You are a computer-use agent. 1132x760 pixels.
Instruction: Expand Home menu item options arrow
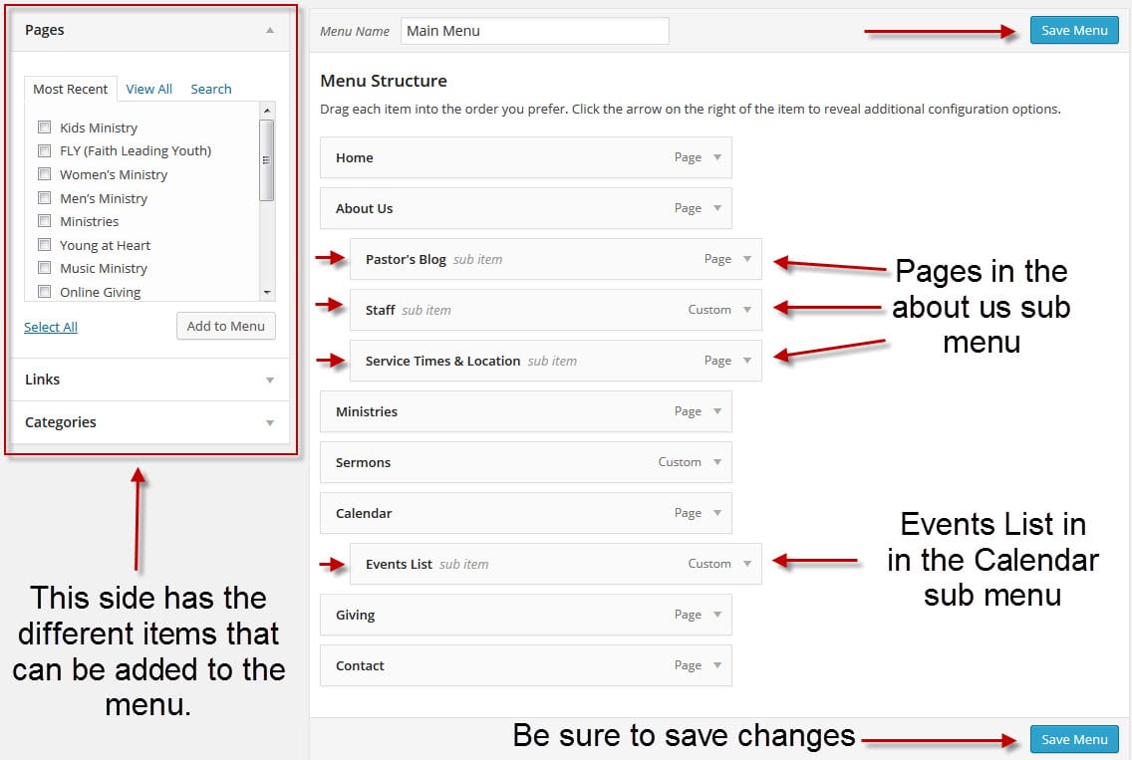click(717, 157)
